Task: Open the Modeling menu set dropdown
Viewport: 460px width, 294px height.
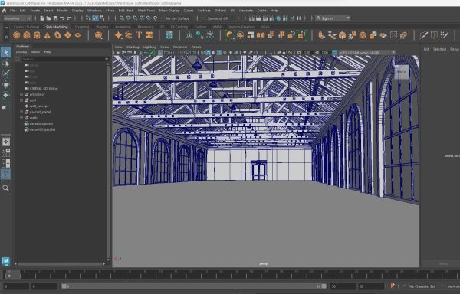Action: pyautogui.click(x=18, y=18)
